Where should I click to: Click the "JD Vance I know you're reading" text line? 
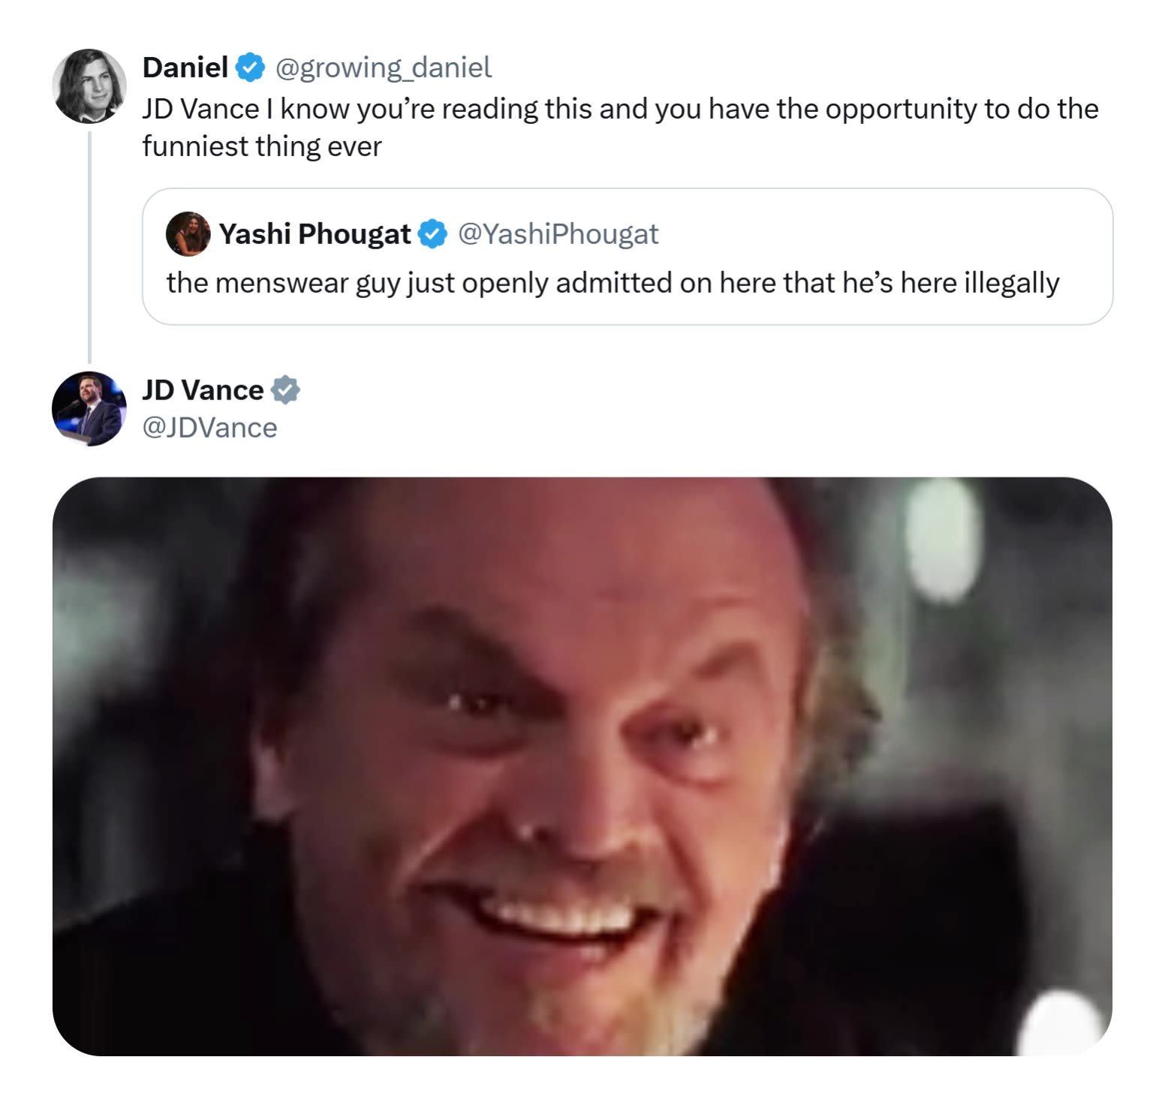point(620,110)
